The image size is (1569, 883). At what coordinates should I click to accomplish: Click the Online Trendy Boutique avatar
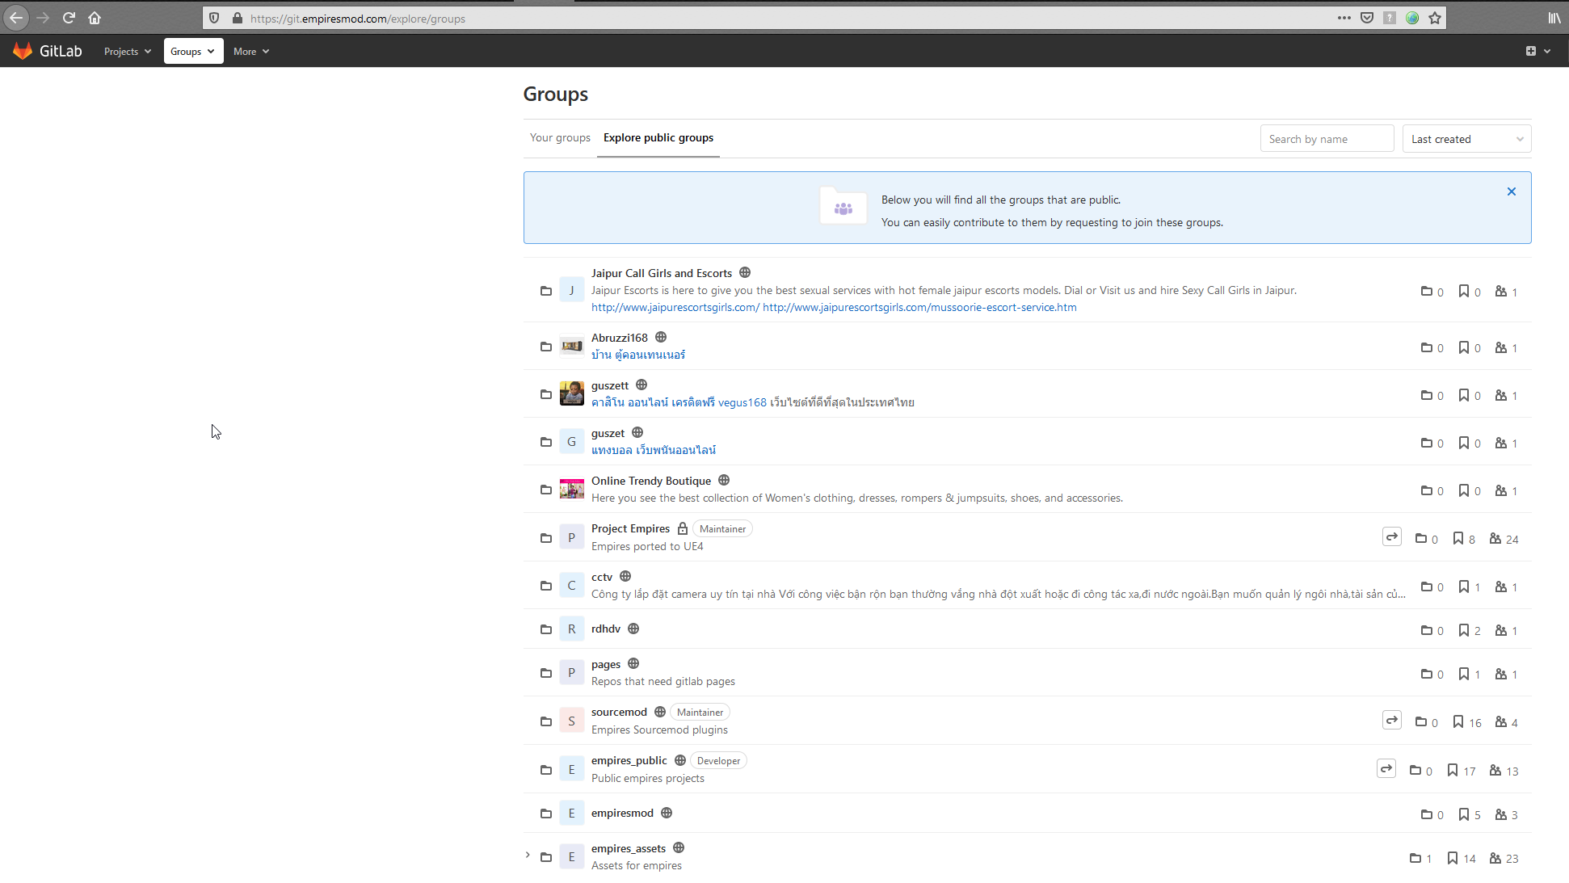[571, 490]
